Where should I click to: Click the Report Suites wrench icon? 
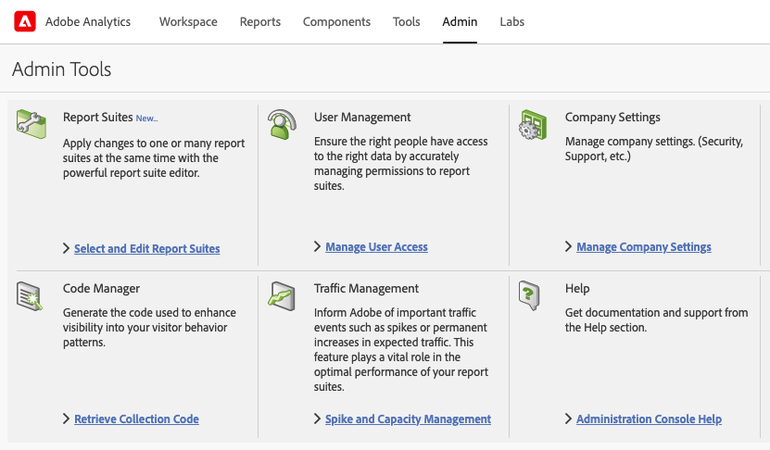[x=32, y=123]
